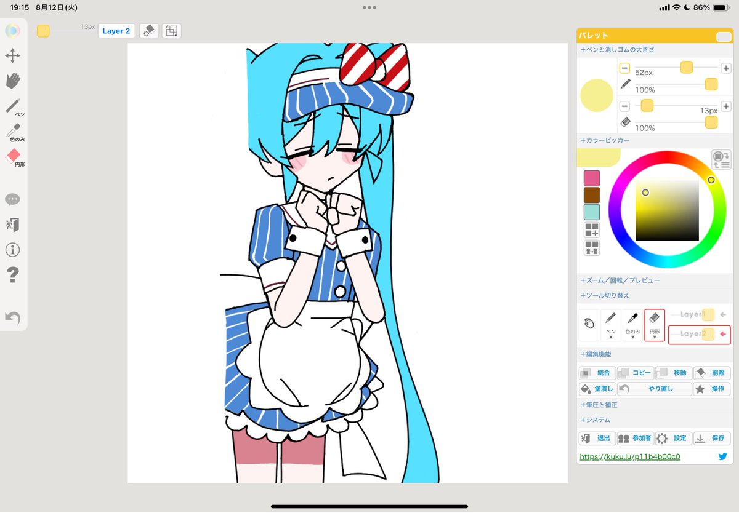
Task: Toggle the palette panel switch in header
Action: click(723, 37)
